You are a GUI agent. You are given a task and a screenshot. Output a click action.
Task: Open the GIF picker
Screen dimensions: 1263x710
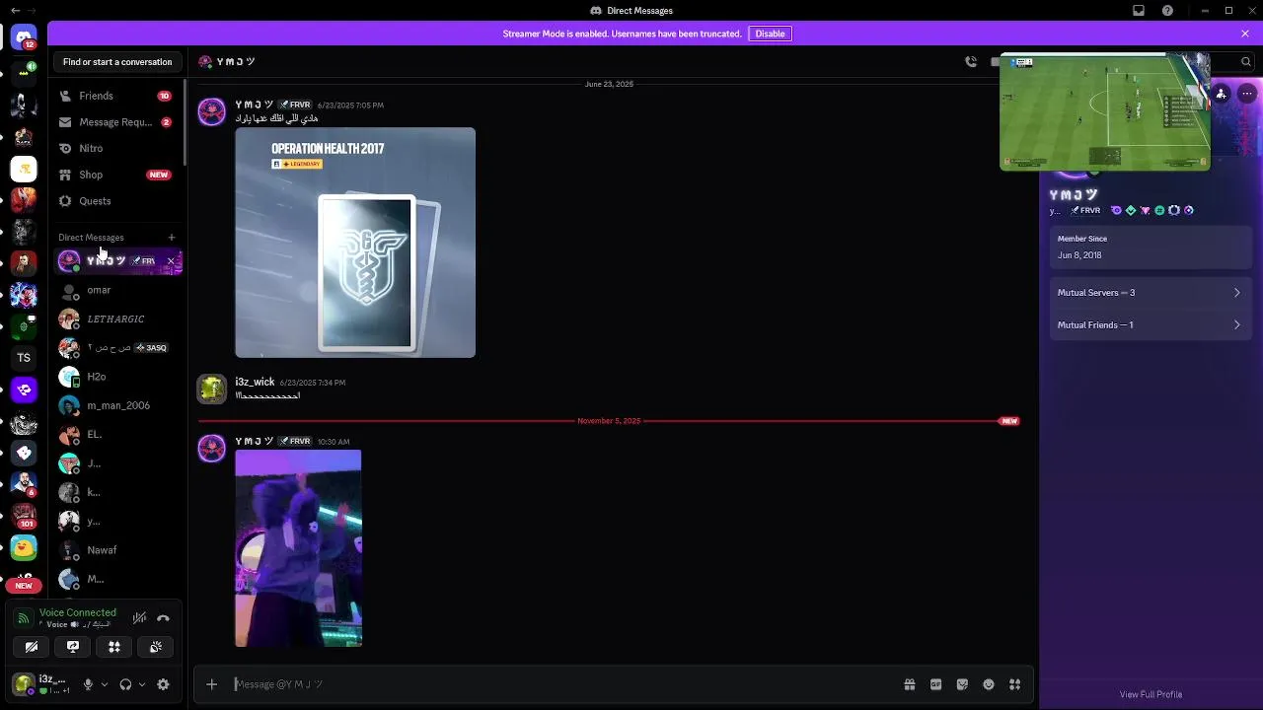click(x=935, y=684)
